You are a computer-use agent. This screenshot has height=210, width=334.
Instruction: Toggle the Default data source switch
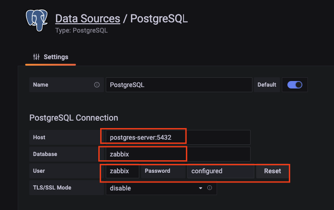[295, 85]
